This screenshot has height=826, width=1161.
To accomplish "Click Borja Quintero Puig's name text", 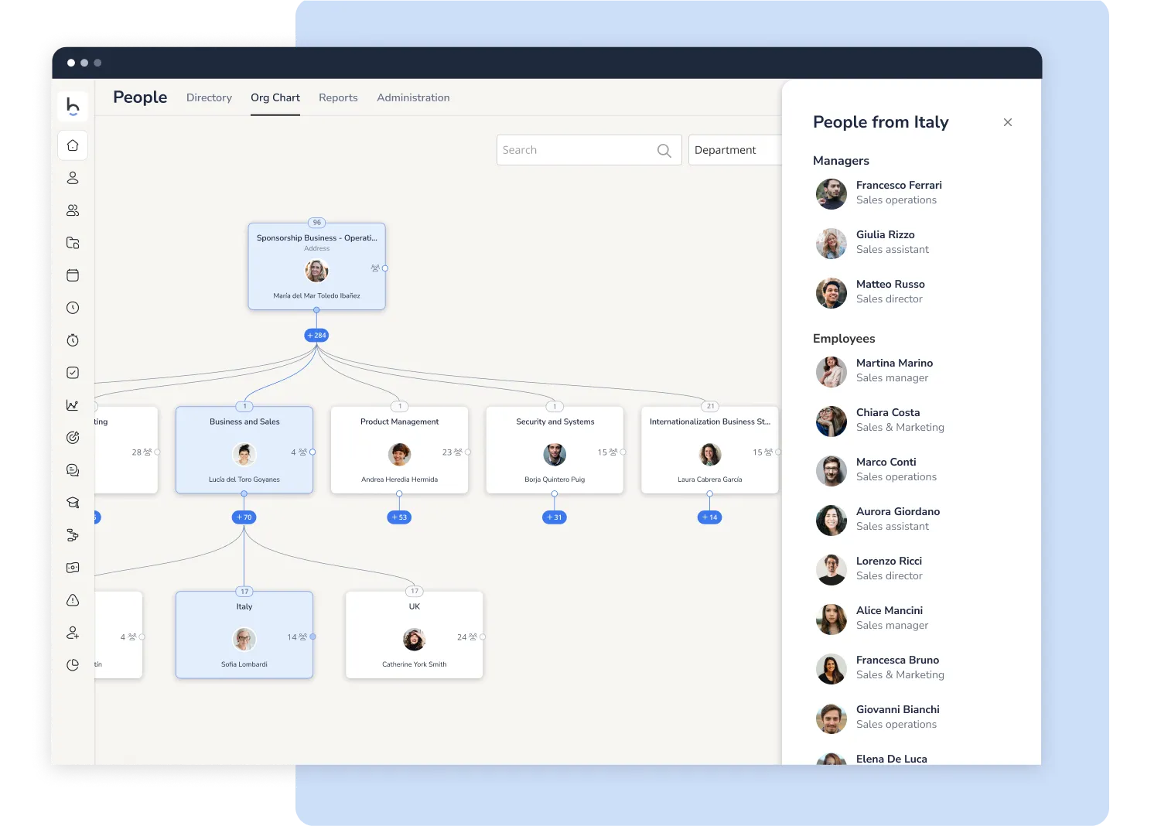I will [x=555, y=480].
